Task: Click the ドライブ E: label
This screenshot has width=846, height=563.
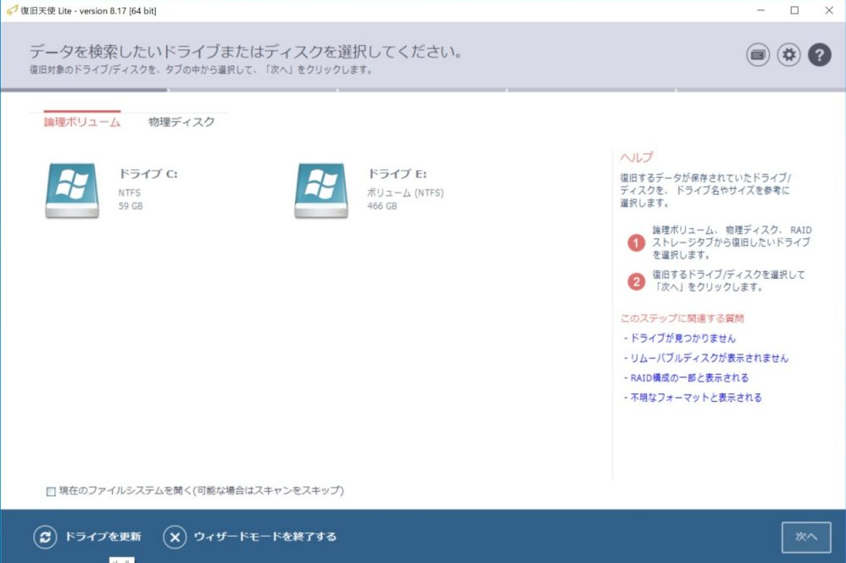Action: pyautogui.click(x=397, y=174)
